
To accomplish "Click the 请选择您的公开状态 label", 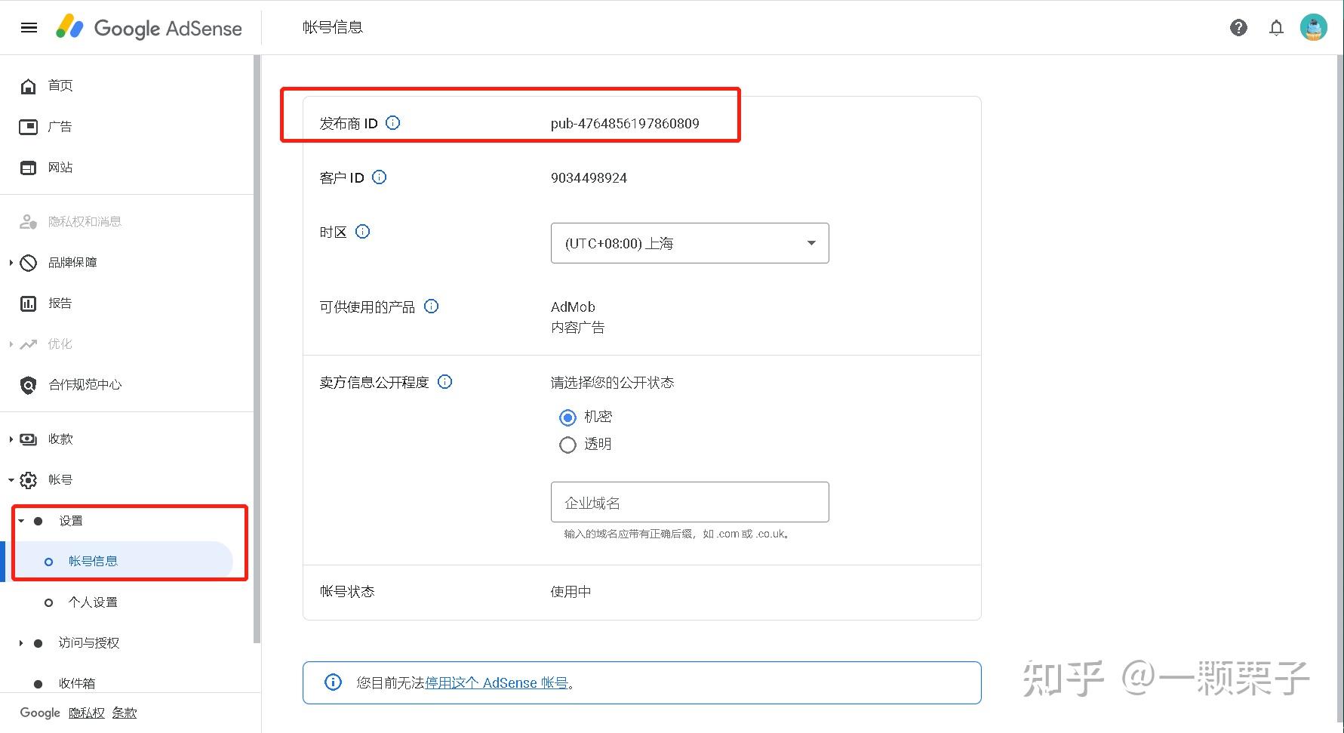I will 612,383.
